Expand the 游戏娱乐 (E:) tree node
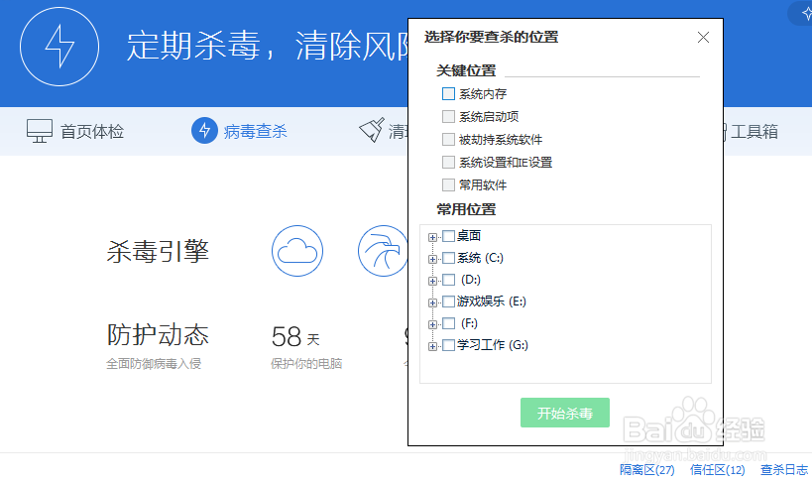 pos(432,302)
